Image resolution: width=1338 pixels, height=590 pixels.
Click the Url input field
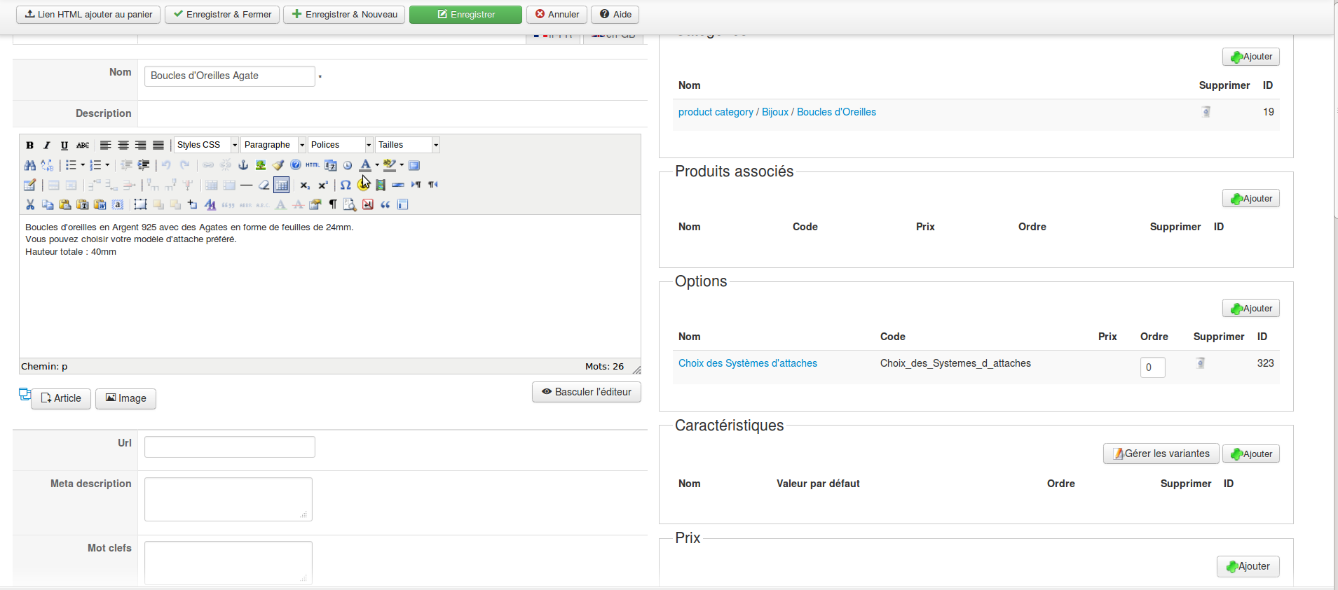pos(229,447)
